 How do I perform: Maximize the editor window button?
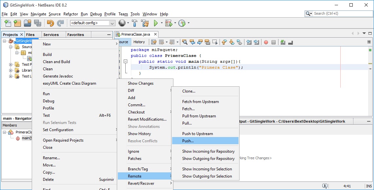tap(370, 33)
